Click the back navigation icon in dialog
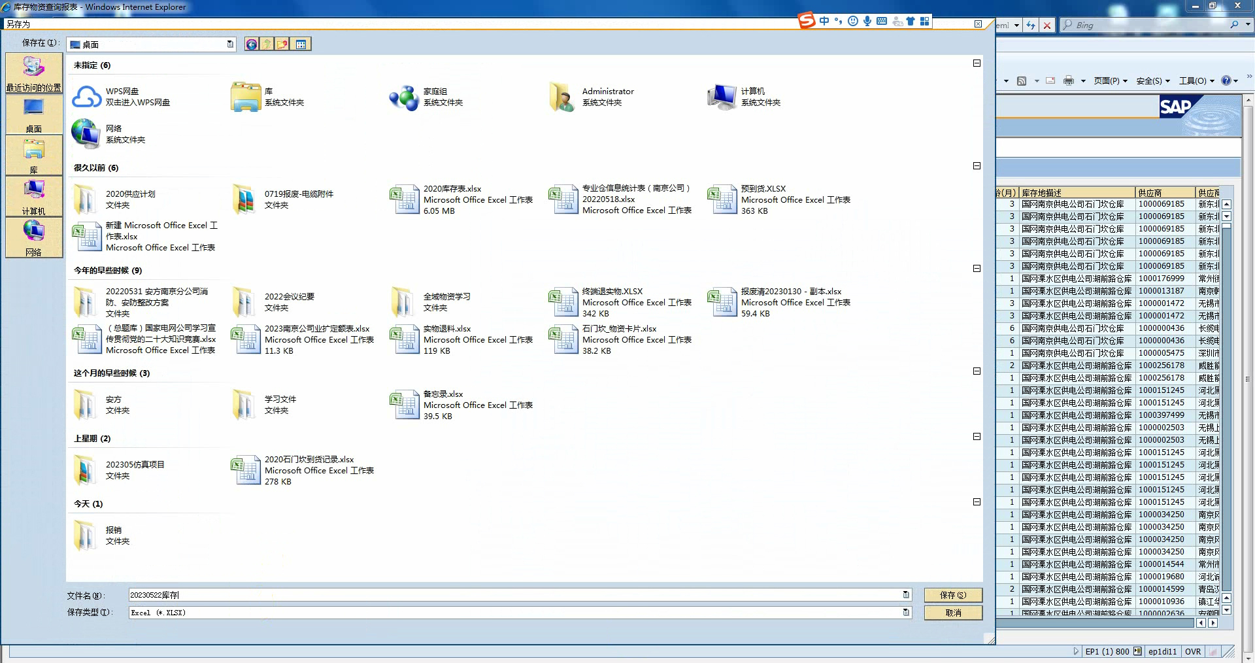 tap(252, 44)
